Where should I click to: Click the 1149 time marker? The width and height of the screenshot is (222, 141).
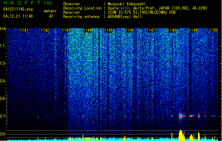(193, 30)
